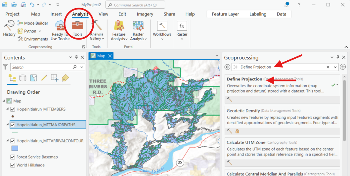This screenshot has height=176, width=350.
Task: Click the blue MTTARRIVALCONTOUR symbol swatch
Action: (x=15, y=148)
